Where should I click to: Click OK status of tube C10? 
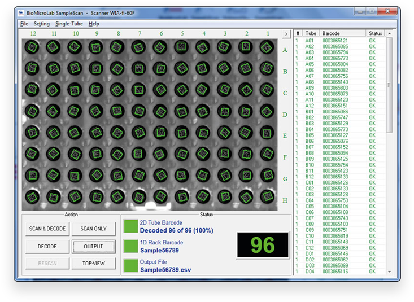[372, 236]
